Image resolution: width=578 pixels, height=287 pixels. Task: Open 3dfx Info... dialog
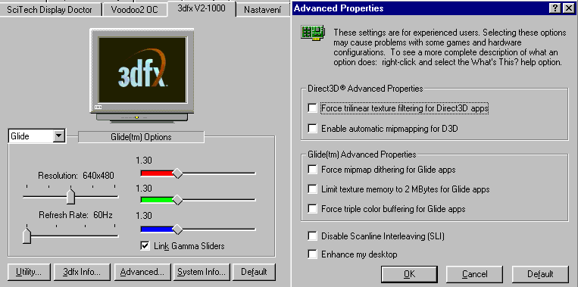click(82, 273)
